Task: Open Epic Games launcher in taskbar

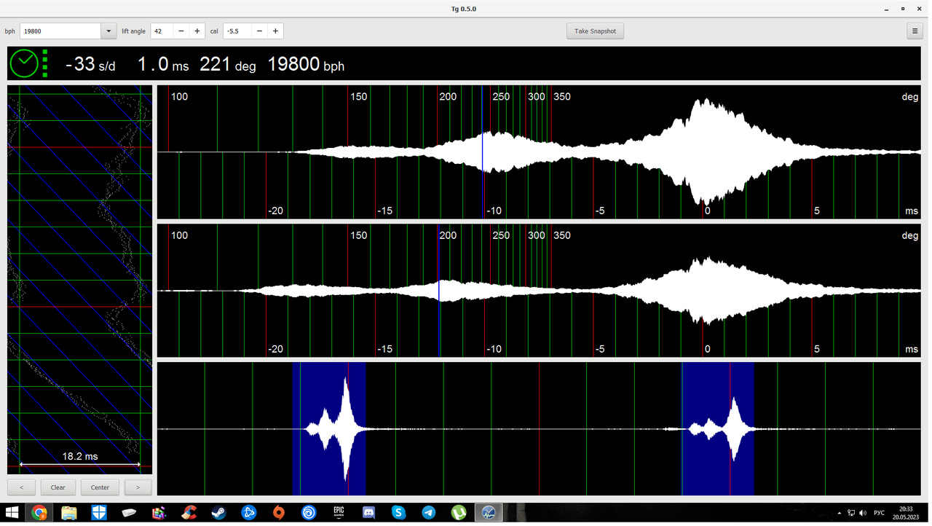Action: [339, 513]
